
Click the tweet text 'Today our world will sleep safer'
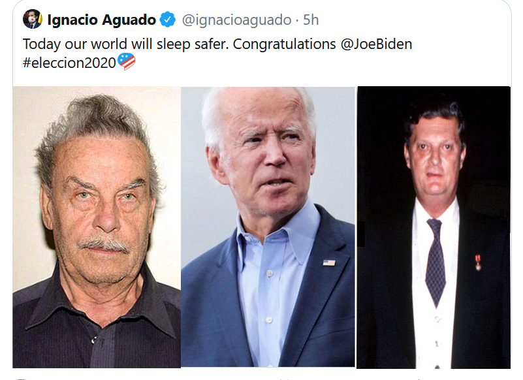point(126,44)
